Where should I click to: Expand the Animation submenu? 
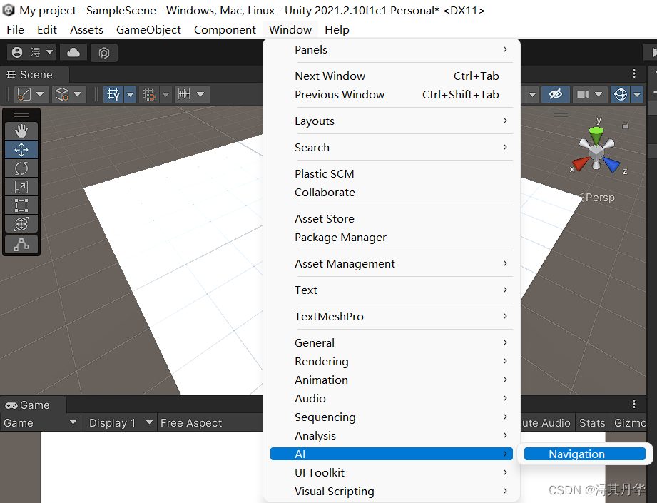(x=392, y=380)
